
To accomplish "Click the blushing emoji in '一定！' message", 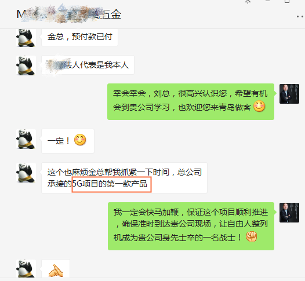I will point(80,140).
